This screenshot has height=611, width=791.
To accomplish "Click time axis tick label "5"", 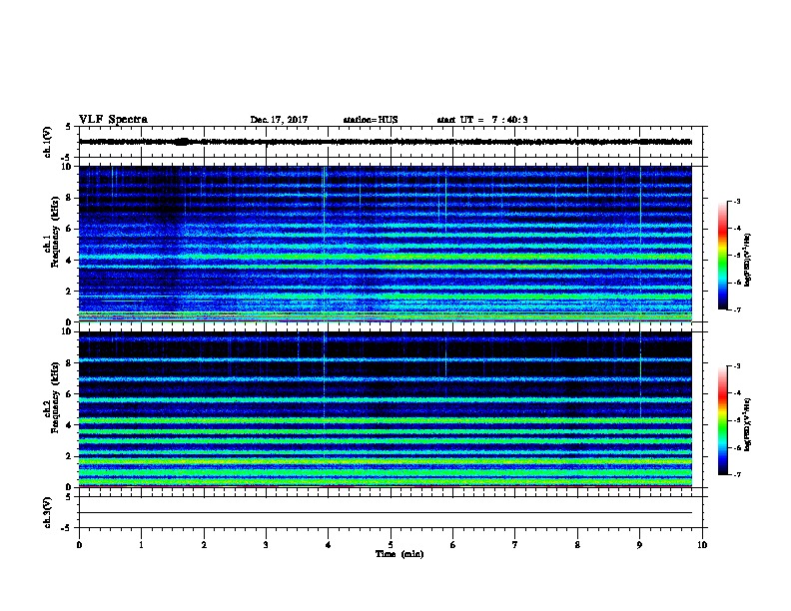I will coord(391,545).
